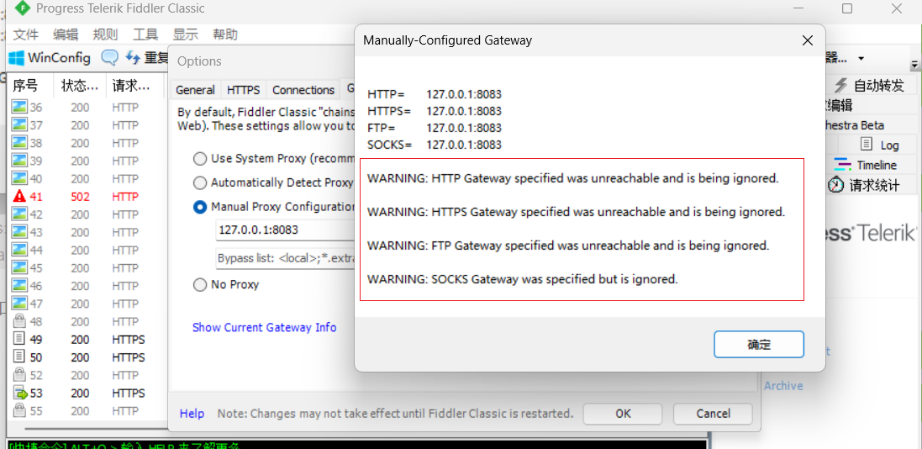Image resolution: width=922 pixels, height=449 pixels.
Task: Switch to the General tab in Options
Action: pos(195,90)
